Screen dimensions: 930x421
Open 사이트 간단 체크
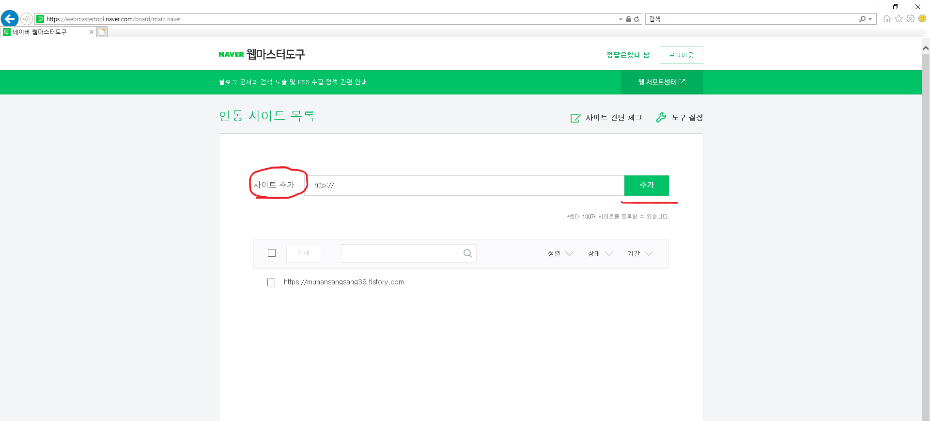click(x=606, y=118)
